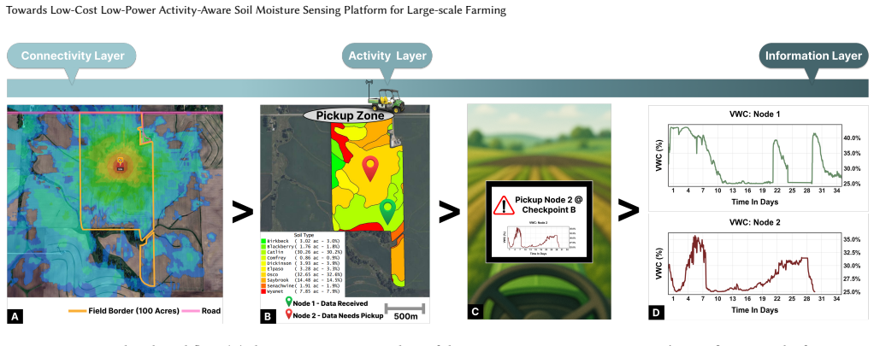The image size is (874, 346).
Task: Click the red pin in Node 2 legend
Action: [x=288, y=315]
